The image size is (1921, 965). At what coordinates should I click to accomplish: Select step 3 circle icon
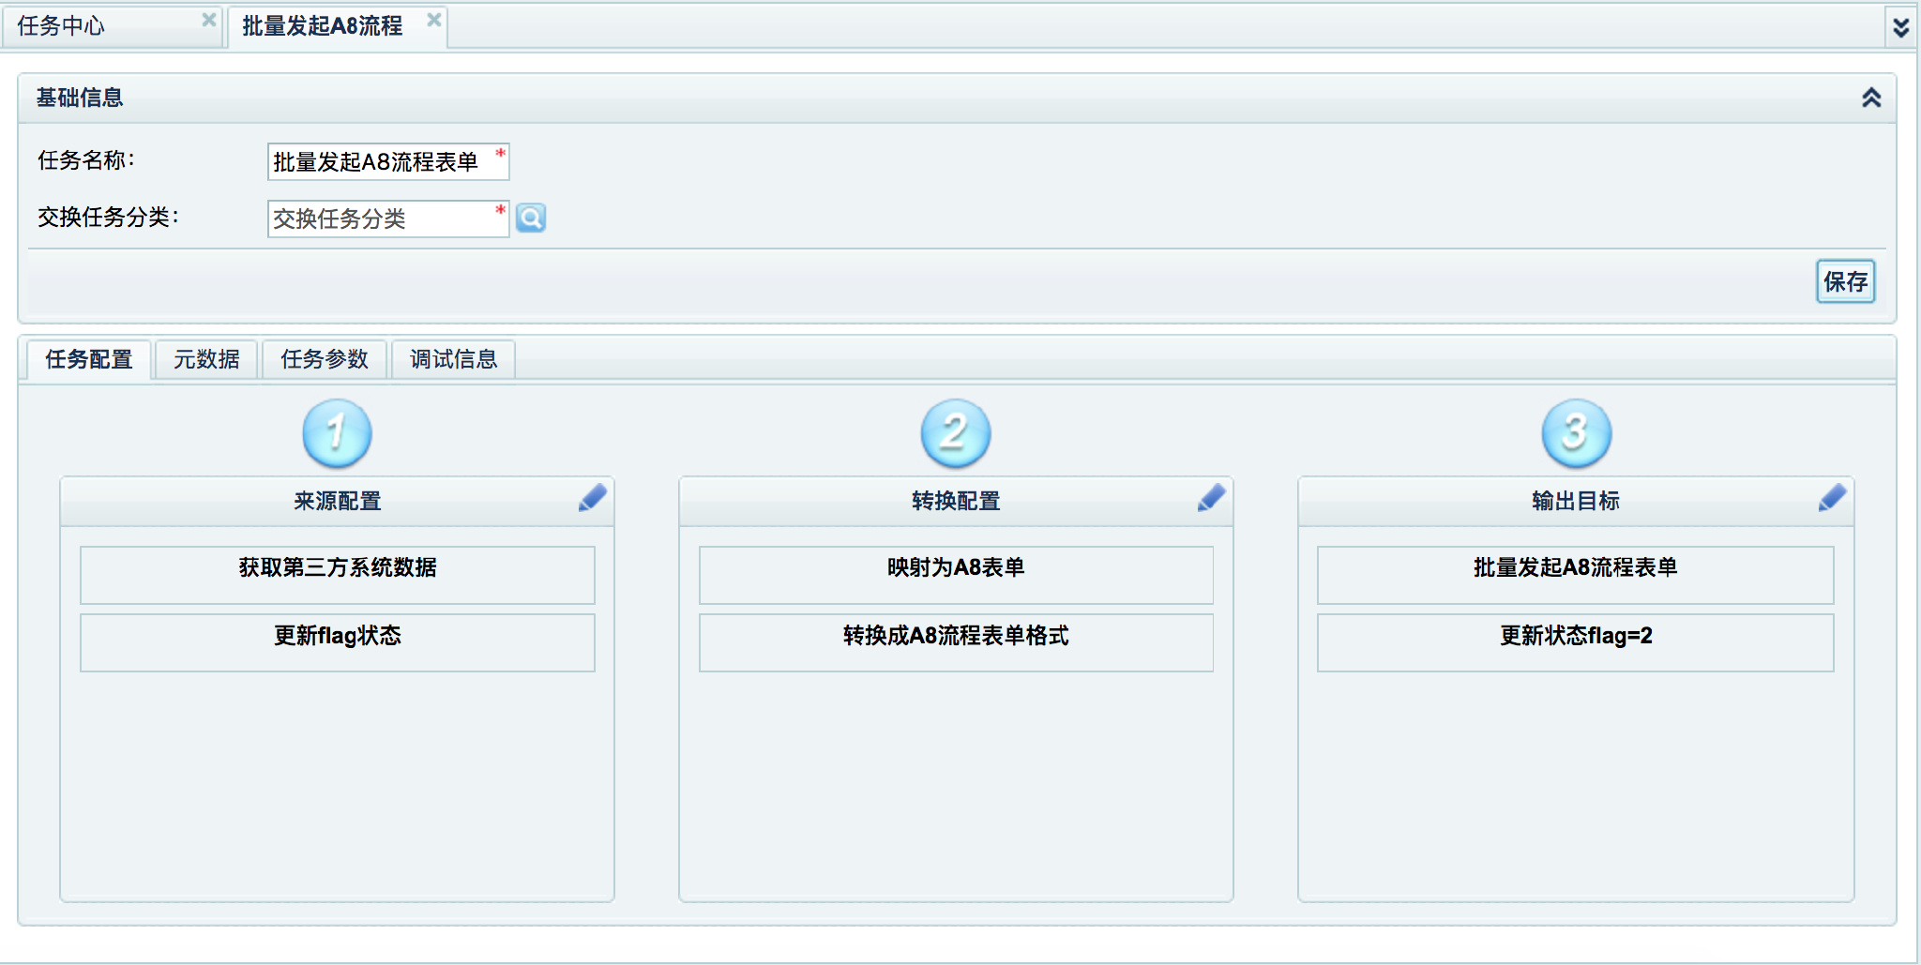pyautogui.click(x=1577, y=433)
